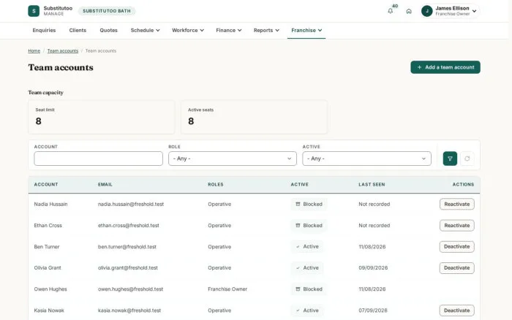This screenshot has width=512, height=320.
Task: Click Add a team account button
Action: (445, 67)
